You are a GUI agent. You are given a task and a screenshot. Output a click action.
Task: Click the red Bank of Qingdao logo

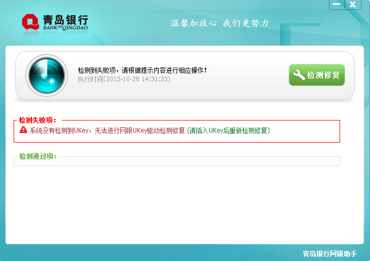point(30,21)
